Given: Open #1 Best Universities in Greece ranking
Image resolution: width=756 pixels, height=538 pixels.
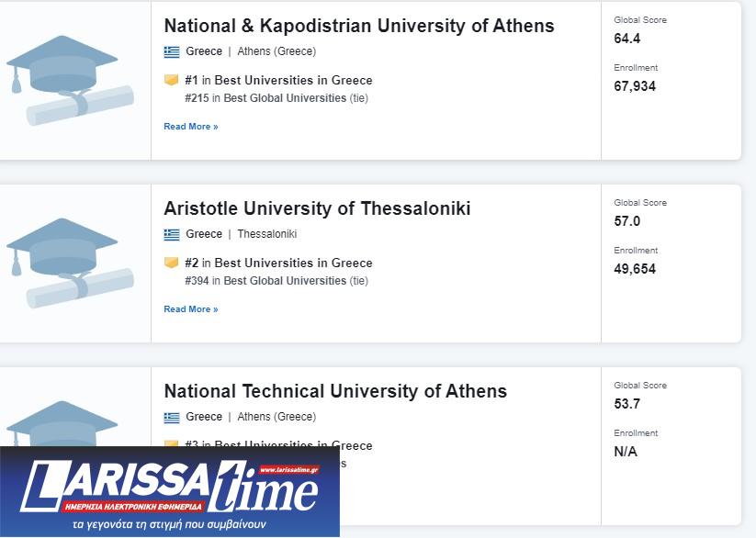Looking at the screenshot, I should (x=293, y=80).
